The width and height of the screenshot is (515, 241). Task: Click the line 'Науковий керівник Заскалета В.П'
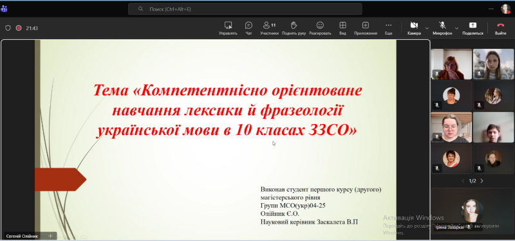(x=309, y=222)
